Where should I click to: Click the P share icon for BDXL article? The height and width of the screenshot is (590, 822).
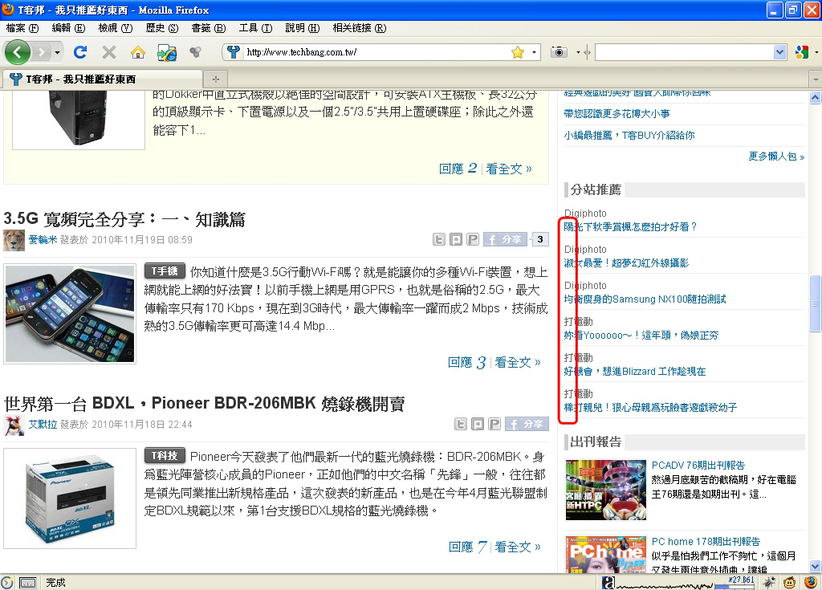(494, 424)
